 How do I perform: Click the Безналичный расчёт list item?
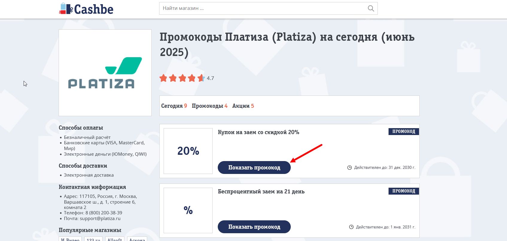coord(87,137)
